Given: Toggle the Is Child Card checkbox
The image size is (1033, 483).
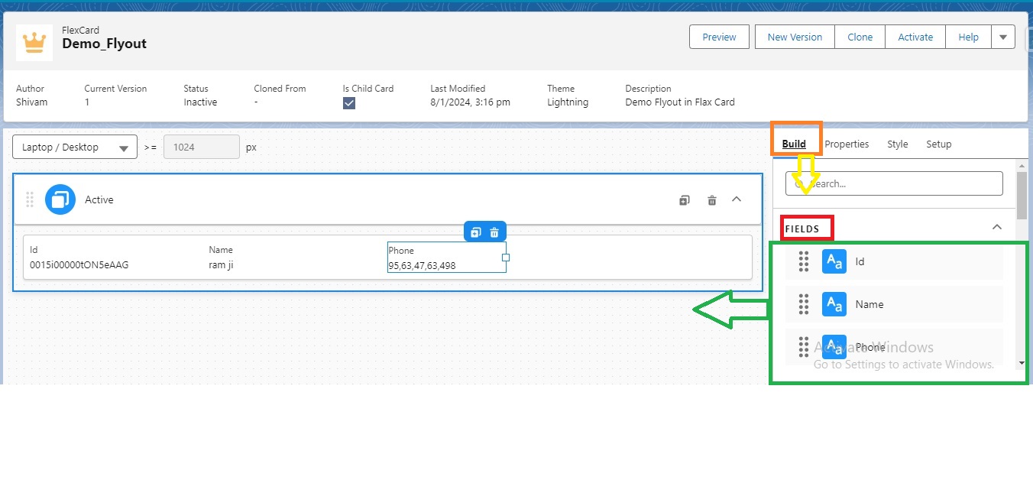Looking at the screenshot, I should coord(349,103).
